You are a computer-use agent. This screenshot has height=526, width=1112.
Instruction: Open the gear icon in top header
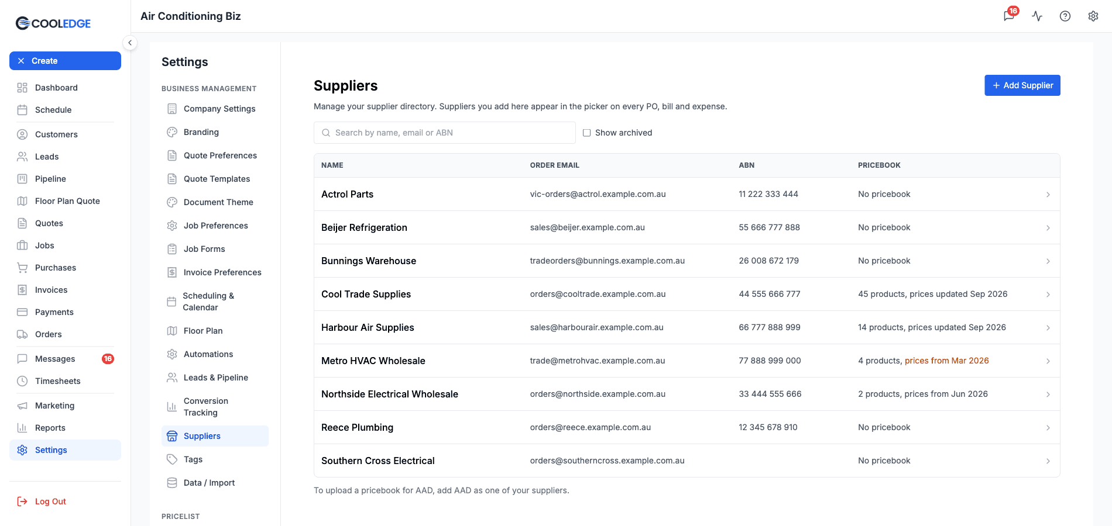pyautogui.click(x=1093, y=16)
